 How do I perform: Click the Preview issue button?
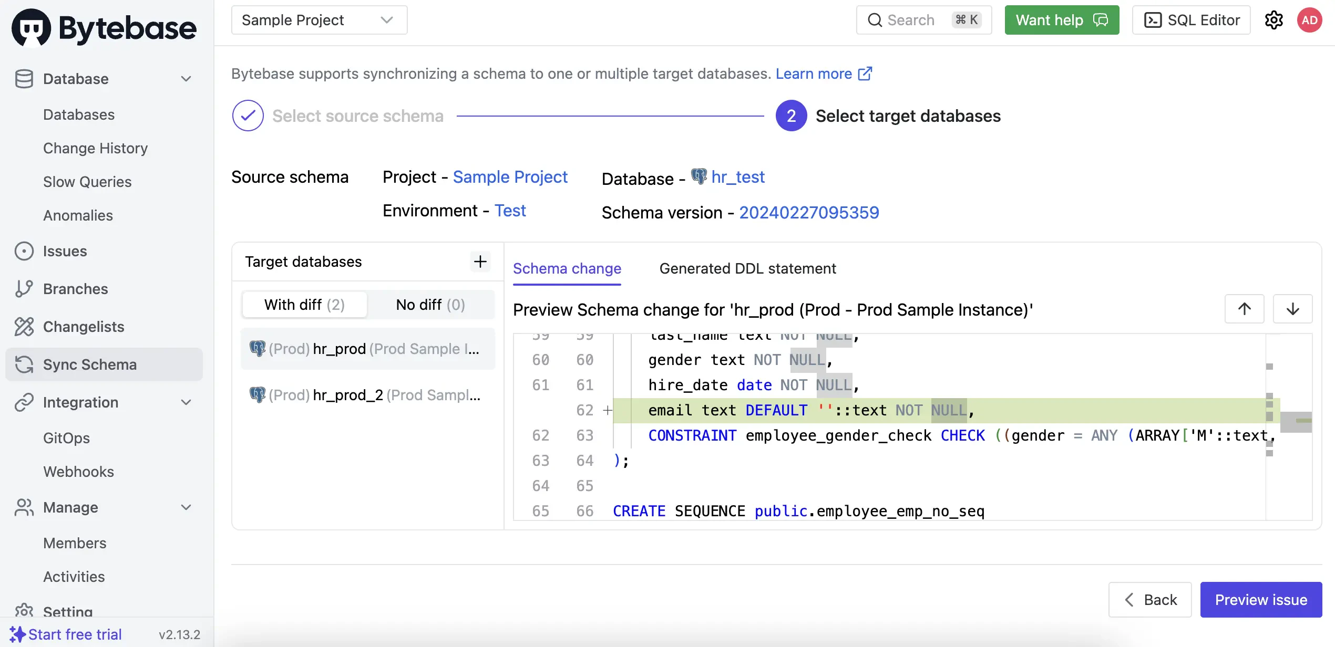pyautogui.click(x=1261, y=600)
